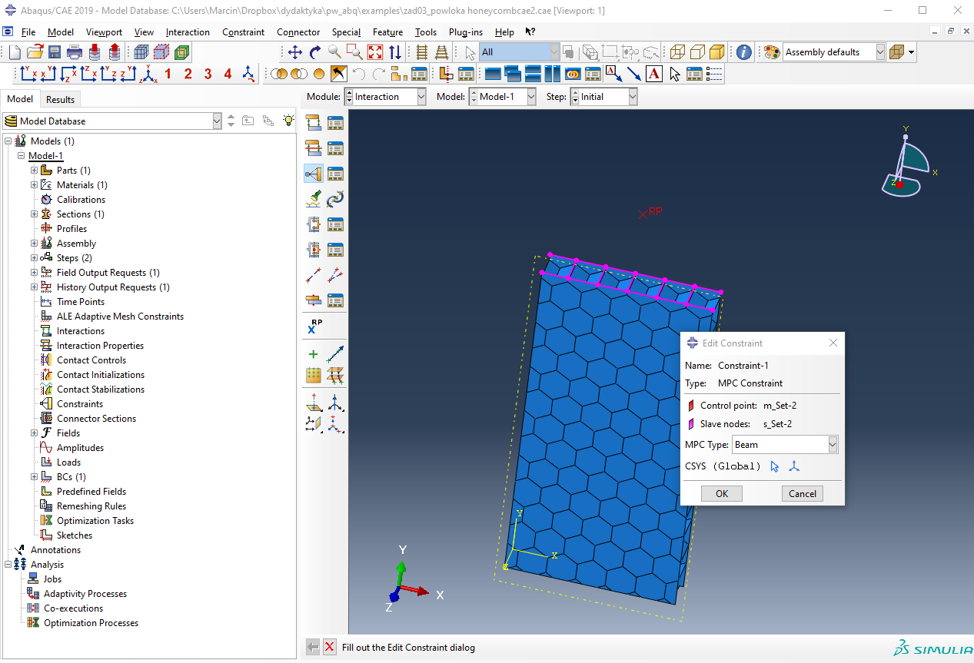This screenshot has width=974, height=663.
Task: Click the Auto-Fit View icon
Action: pyautogui.click(x=374, y=52)
